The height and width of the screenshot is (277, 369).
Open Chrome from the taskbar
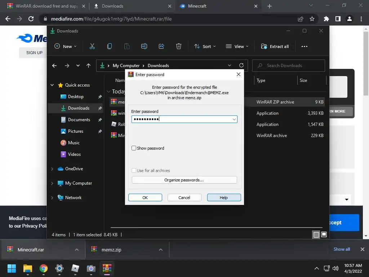click(x=44, y=268)
